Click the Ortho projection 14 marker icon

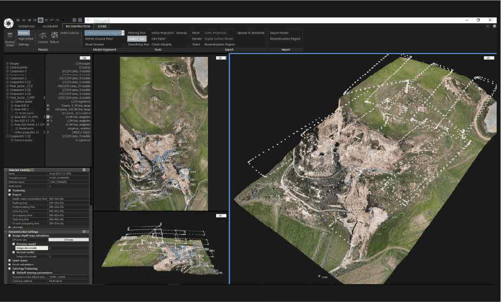tap(48, 132)
